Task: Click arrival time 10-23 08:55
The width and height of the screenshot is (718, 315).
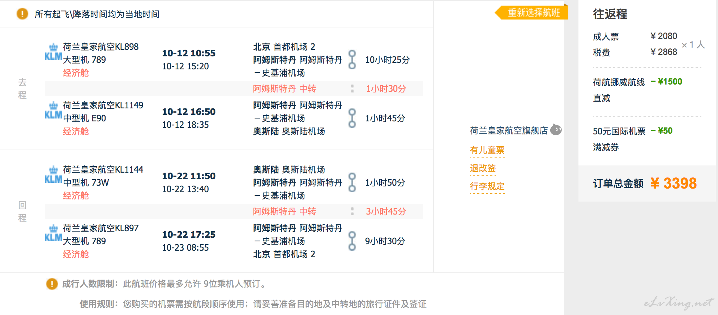Action: 185,247
